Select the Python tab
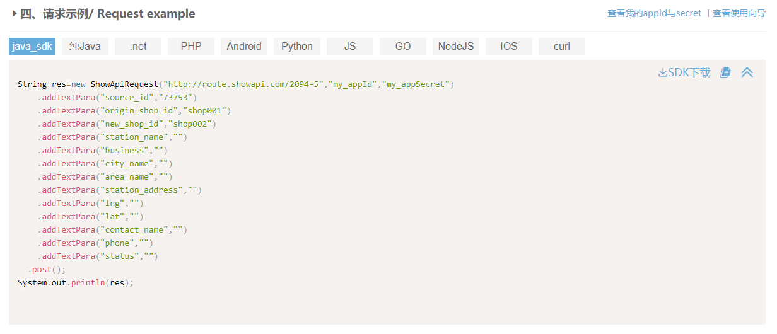Viewport: 777px width, 334px height. 297,47
